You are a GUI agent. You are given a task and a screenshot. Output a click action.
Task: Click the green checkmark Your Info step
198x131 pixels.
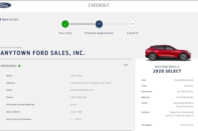(x=65, y=24)
